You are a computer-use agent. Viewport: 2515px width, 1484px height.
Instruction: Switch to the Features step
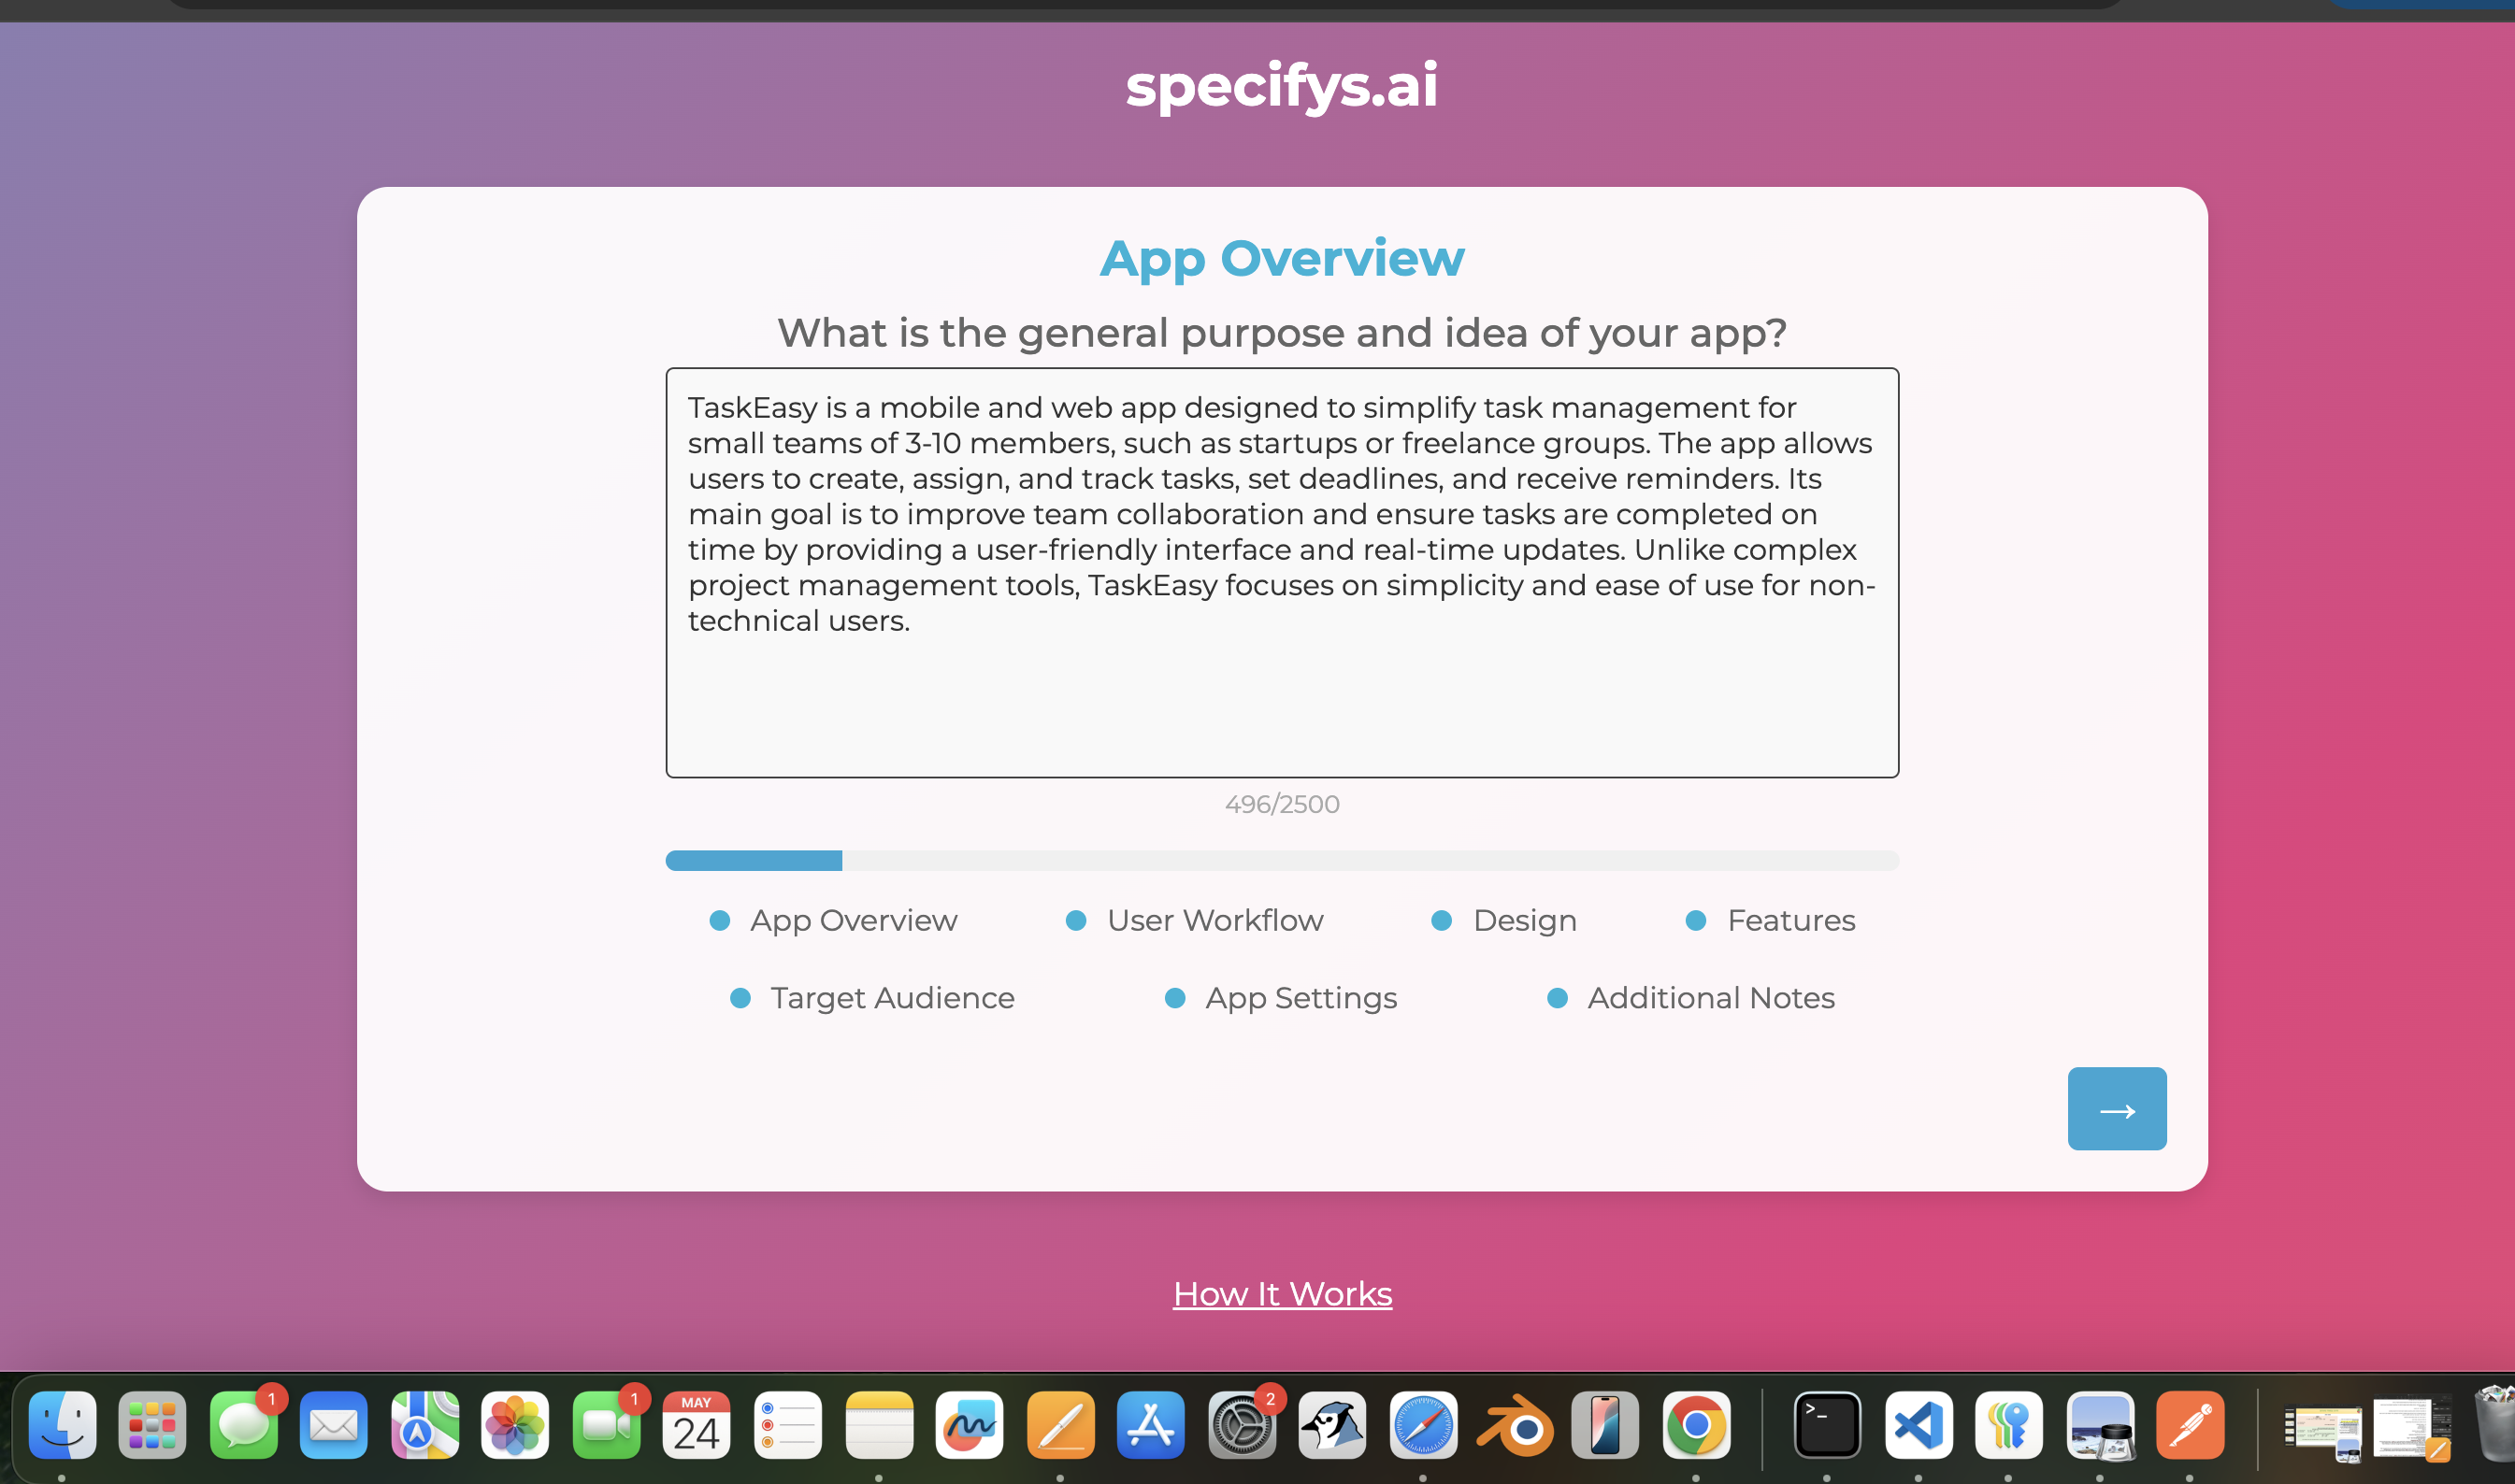1789,920
